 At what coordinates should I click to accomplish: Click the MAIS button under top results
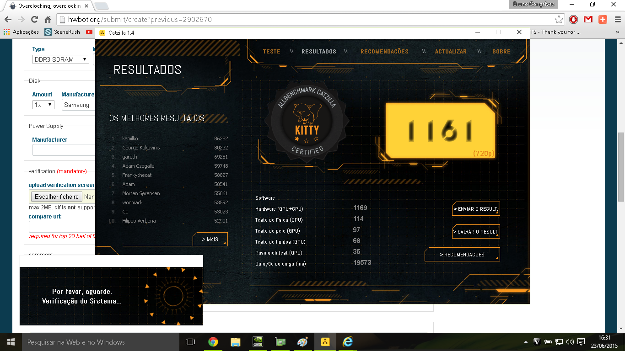pyautogui.click(x=210, y=239)
